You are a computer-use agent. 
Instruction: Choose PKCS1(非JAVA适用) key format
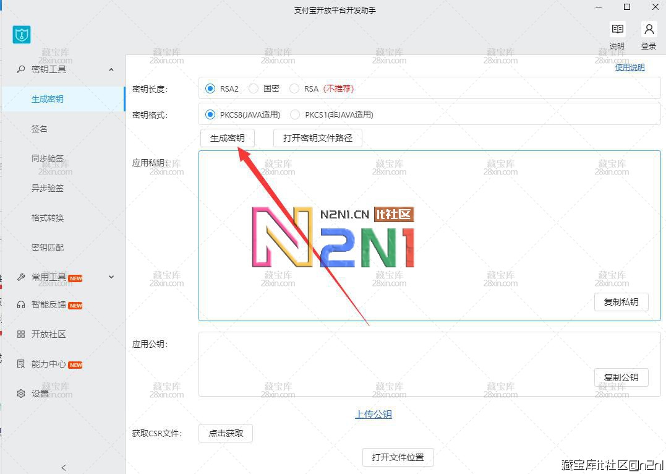click(295, 114)
